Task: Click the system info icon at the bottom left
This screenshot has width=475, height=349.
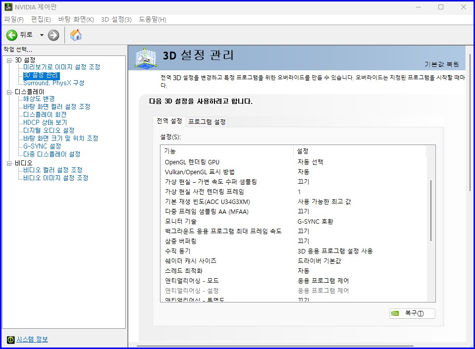Action: click(x=10, y=340)
